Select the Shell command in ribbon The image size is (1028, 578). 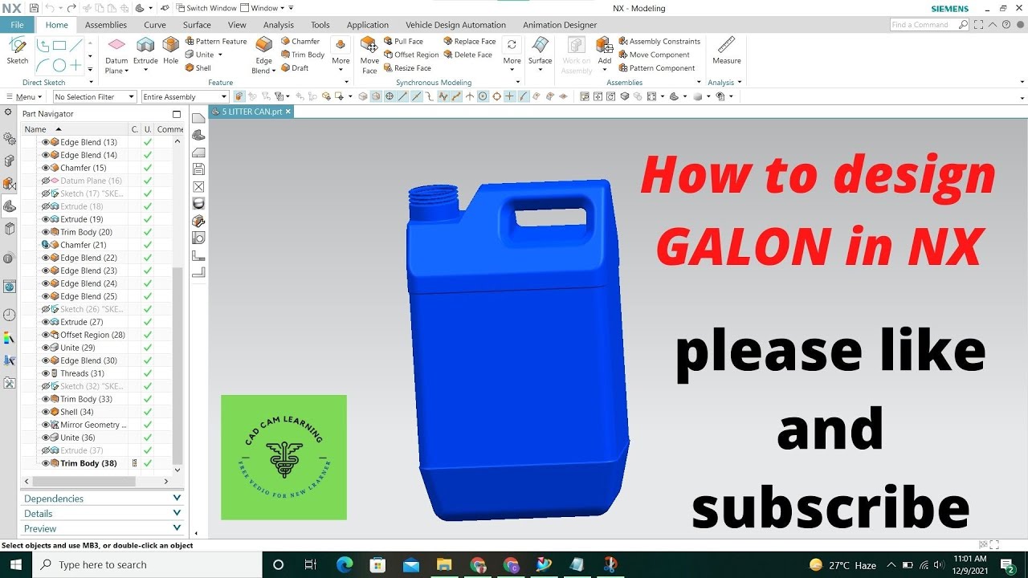tap(198, 68)
